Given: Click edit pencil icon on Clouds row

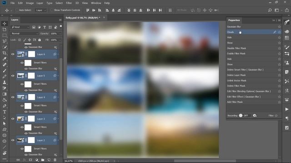Looking at the screenshot, I should (275, 32).
